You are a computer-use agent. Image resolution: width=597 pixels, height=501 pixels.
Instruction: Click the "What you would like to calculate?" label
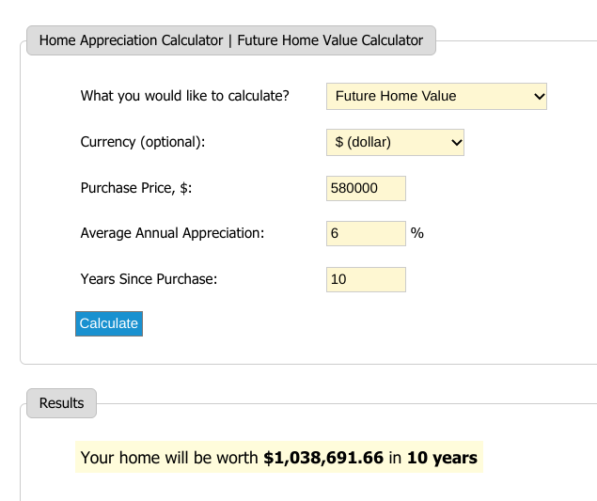(x=185, y=96)
